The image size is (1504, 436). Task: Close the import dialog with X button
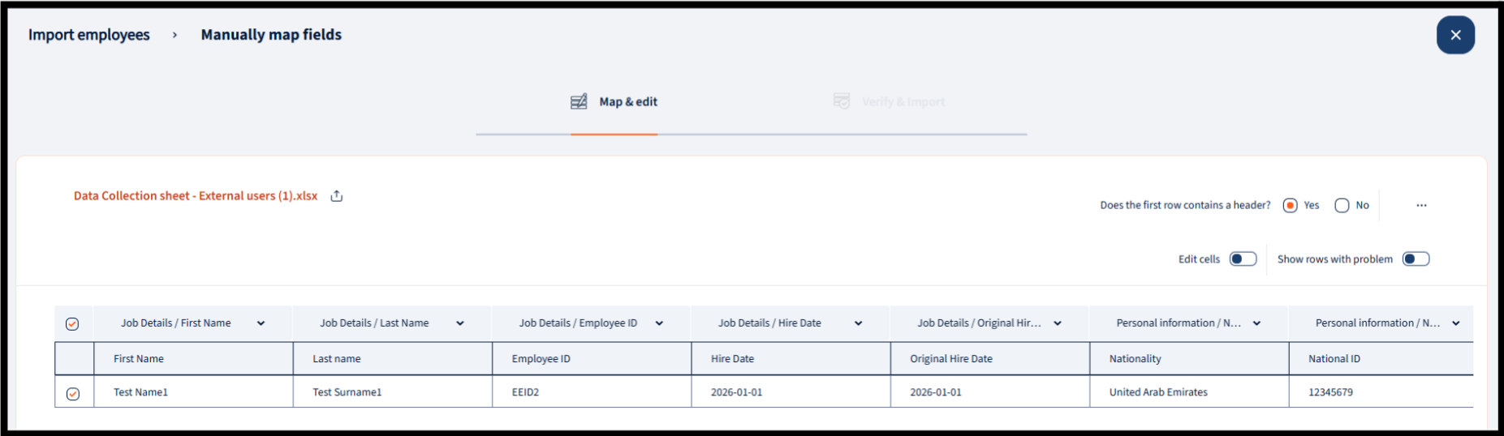coord(1454,35)
